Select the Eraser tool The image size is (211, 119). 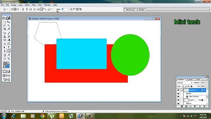[5, 40]
